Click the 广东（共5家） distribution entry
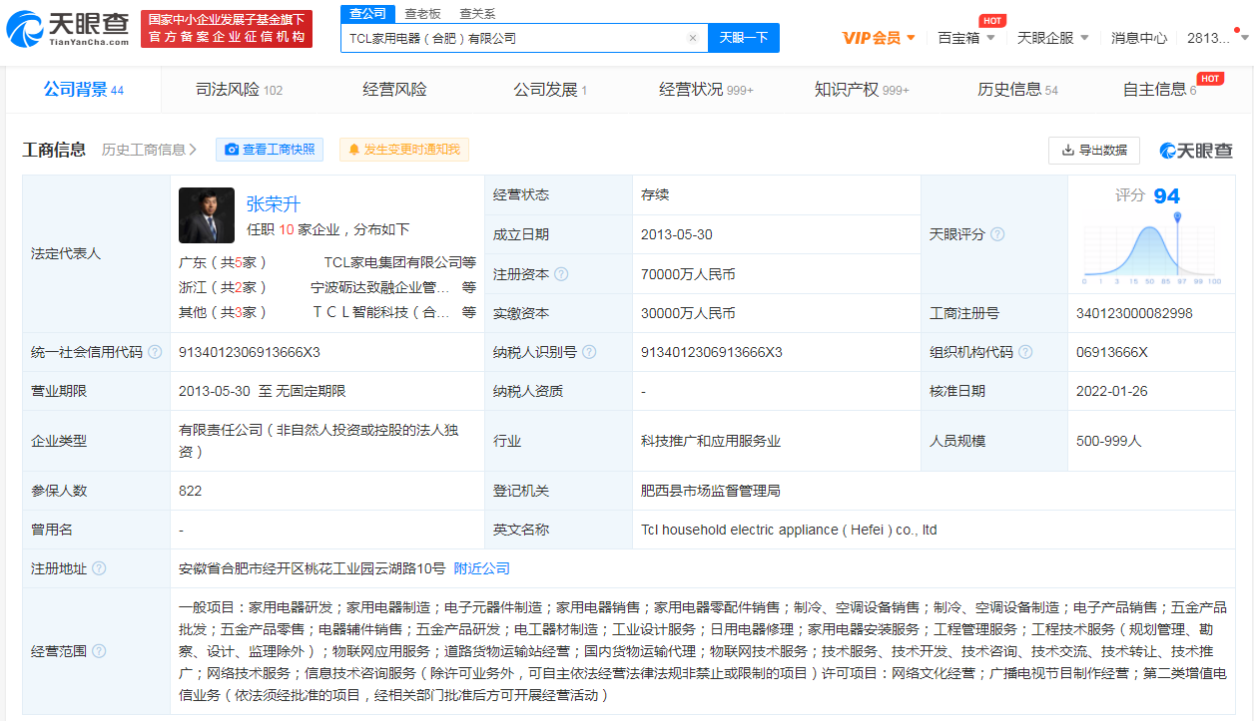The height and width of the screenshot is (721, 1254). 223,262
